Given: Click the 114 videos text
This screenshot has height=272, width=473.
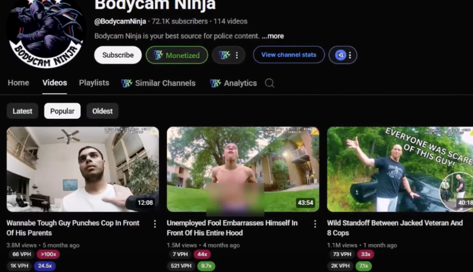Looking at the screenshot, I should tap(231, 21).
